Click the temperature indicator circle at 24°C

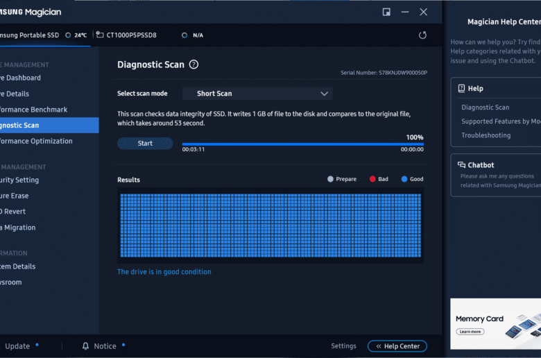coord(68,35)
